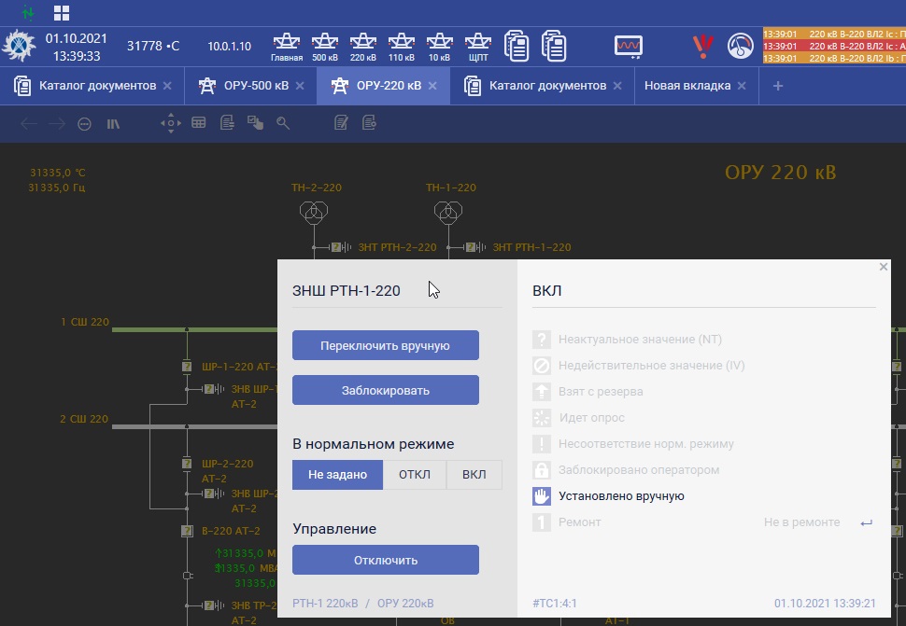Set normal mode to ОТКЛ
This screenshot has width=906, height=626.
click(415, 474)
